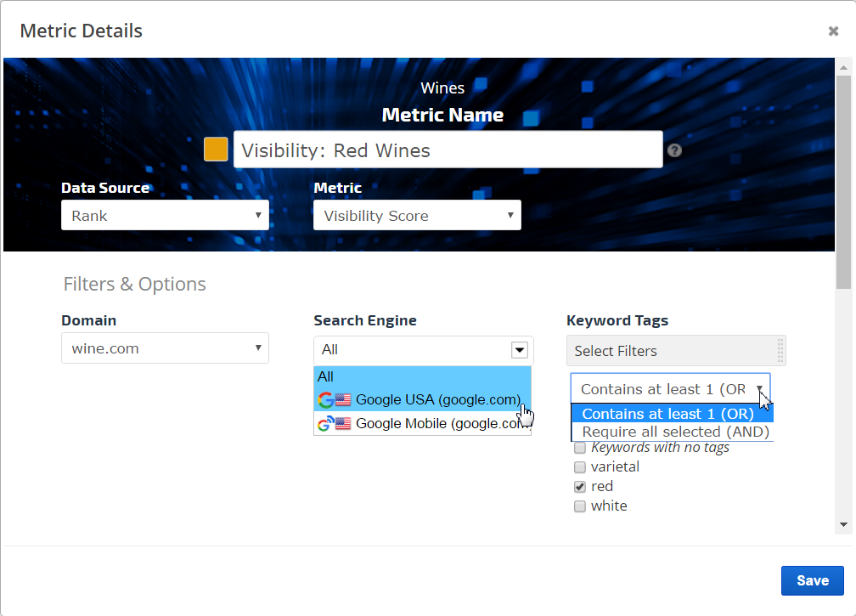Click the scrollbar up arrow

coord(843,67)
